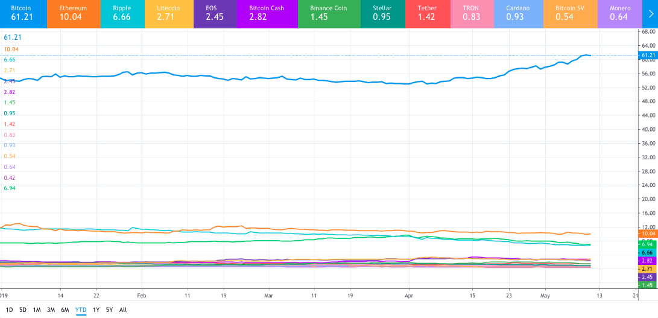Viewport: 658px width, 318px height.
Task: Open the Bitcoin SV 0.54 ticker tab
Action: coord(571,14)
